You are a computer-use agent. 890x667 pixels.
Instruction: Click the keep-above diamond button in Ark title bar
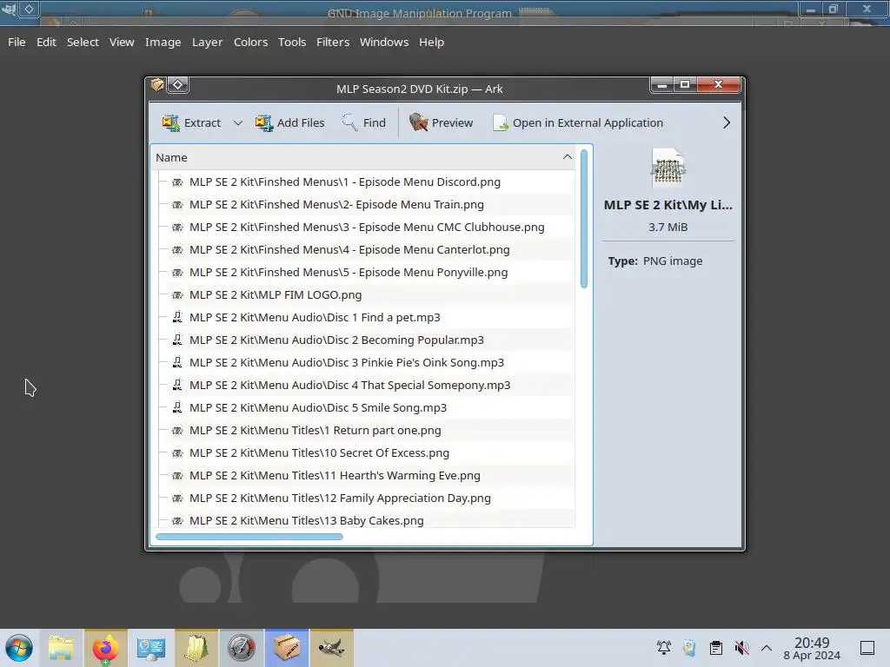pyautogui.click(x=177, y=85)
